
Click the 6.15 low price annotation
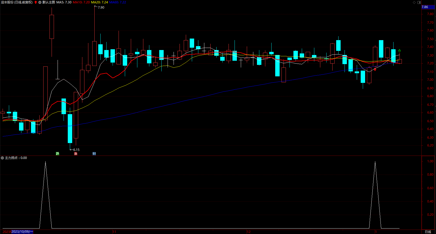pyautogui.click(x=76, y=150)
